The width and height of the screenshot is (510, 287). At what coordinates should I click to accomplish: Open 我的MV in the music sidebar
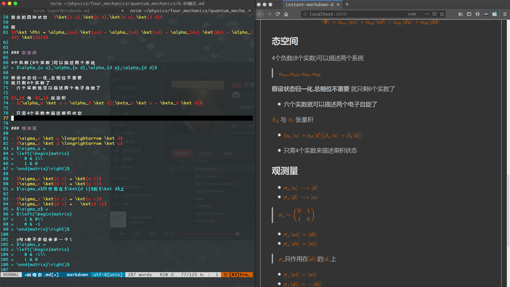[x=127, y=167]
